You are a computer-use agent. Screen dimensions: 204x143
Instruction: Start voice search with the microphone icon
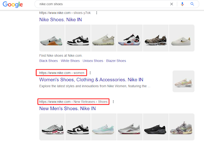(182, 4)
